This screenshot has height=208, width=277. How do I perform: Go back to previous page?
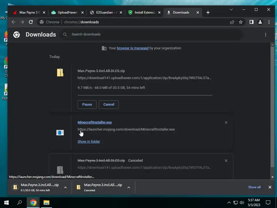coord(14,22)
